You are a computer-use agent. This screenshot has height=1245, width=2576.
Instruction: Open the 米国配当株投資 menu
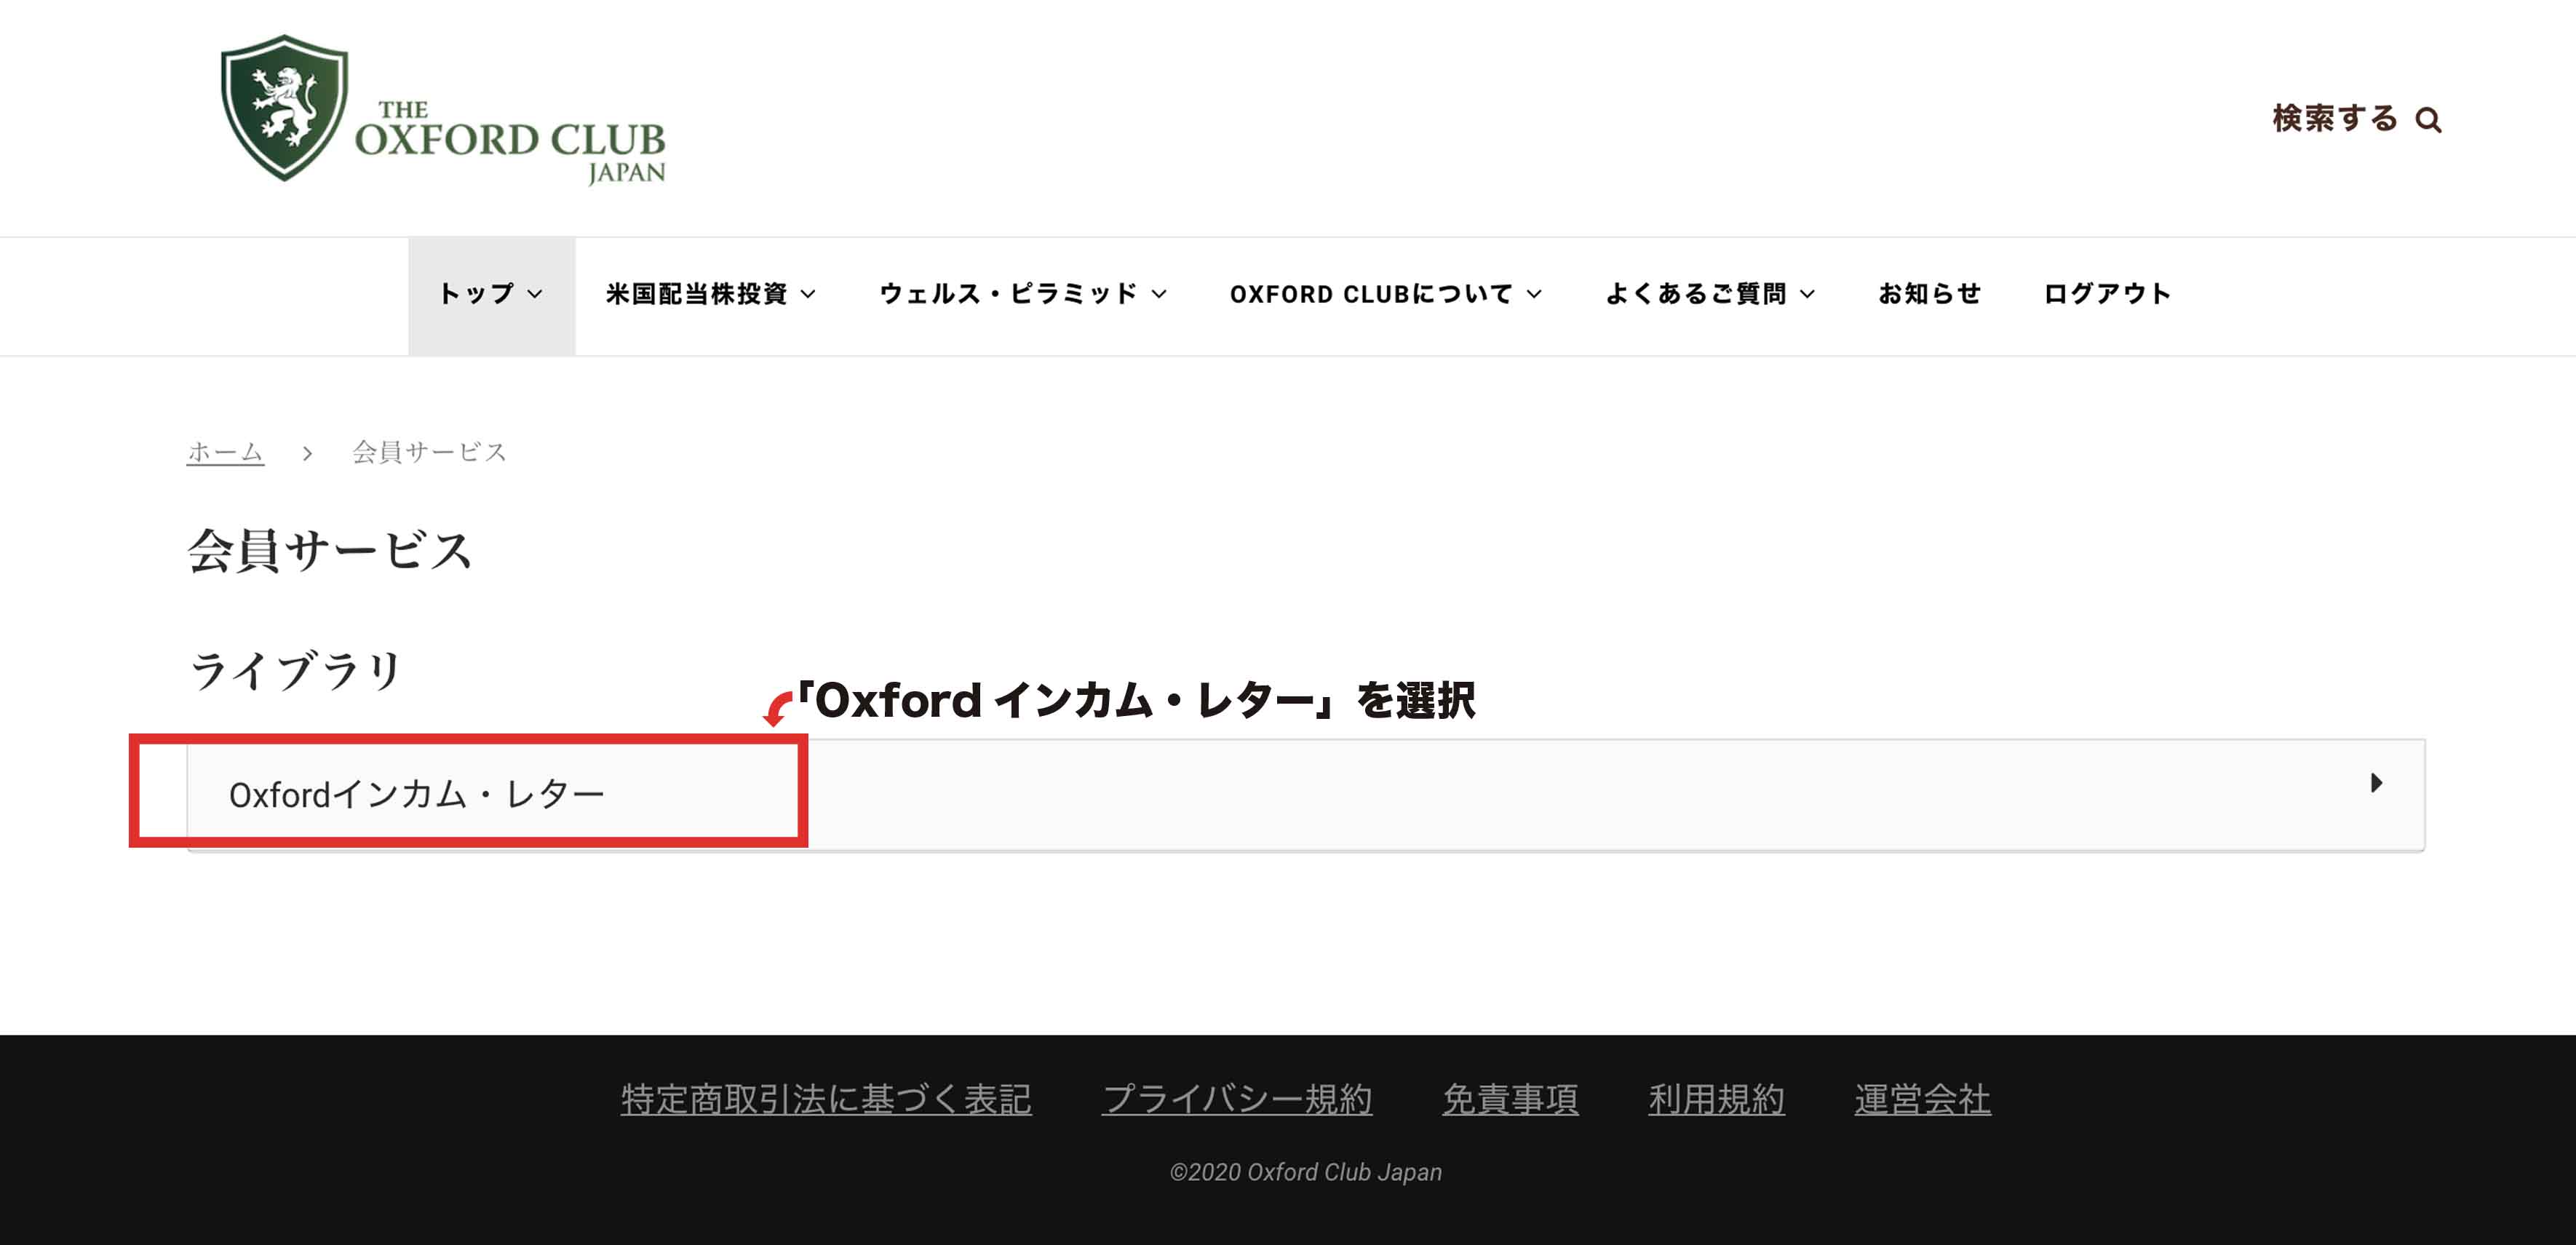tap(697, 293)
